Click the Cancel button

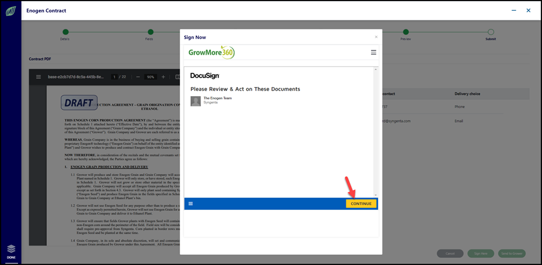450,254
